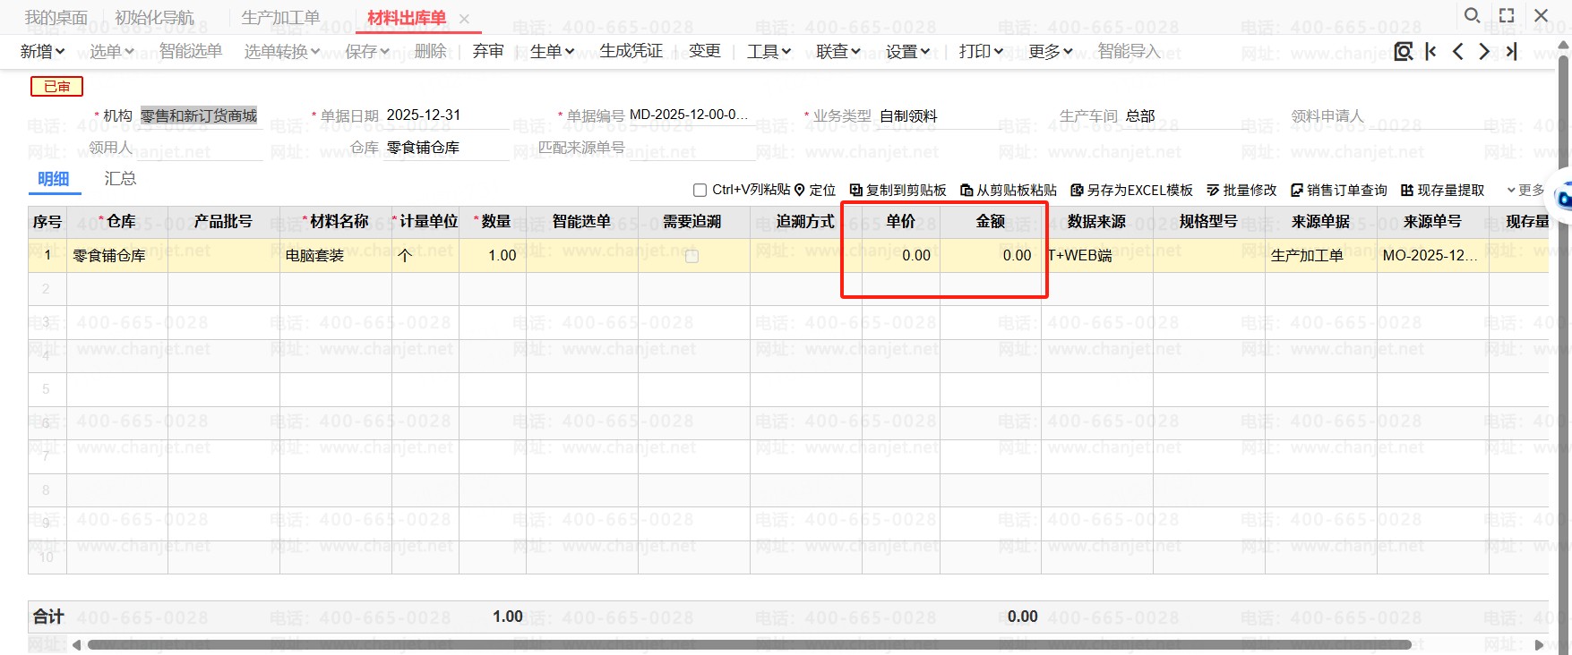The width and height of the screenshot is (1572, 655).
Task: Switch to the 我的桌面 tab
Action: pyautogui.click(x=56, y=18)
